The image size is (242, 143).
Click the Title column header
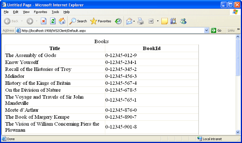tap(55, 49)
